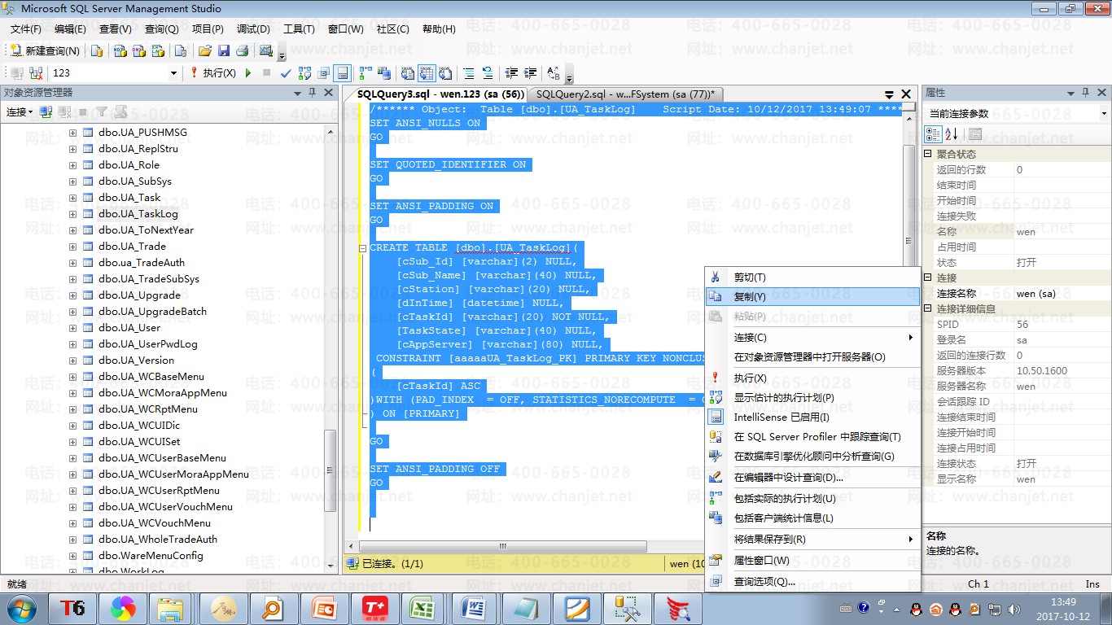
Task: Select 复制(Y) from the context menu
Action: 750,297
